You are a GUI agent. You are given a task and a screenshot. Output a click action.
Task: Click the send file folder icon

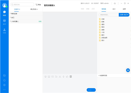(56, 77)
